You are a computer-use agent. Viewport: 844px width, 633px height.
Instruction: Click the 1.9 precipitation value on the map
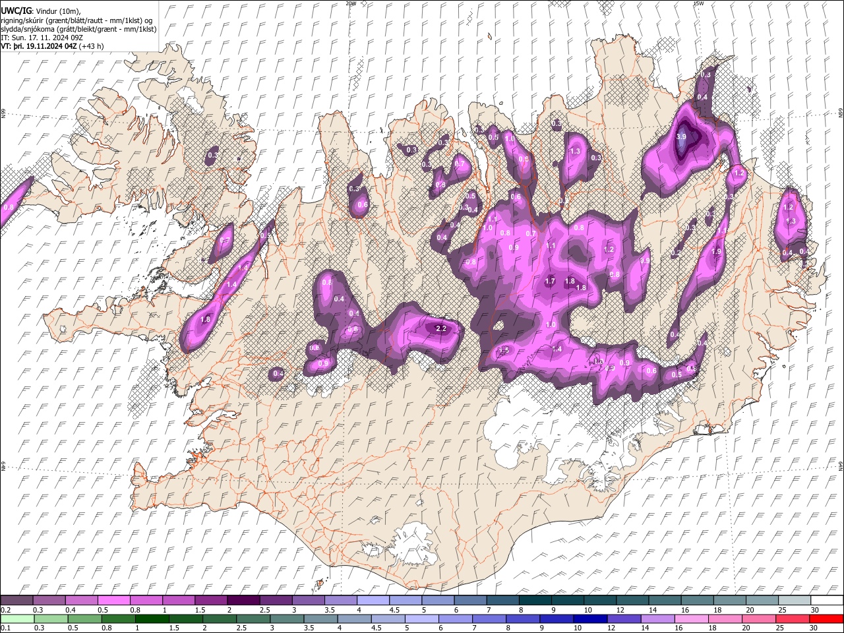click(717, 251)
